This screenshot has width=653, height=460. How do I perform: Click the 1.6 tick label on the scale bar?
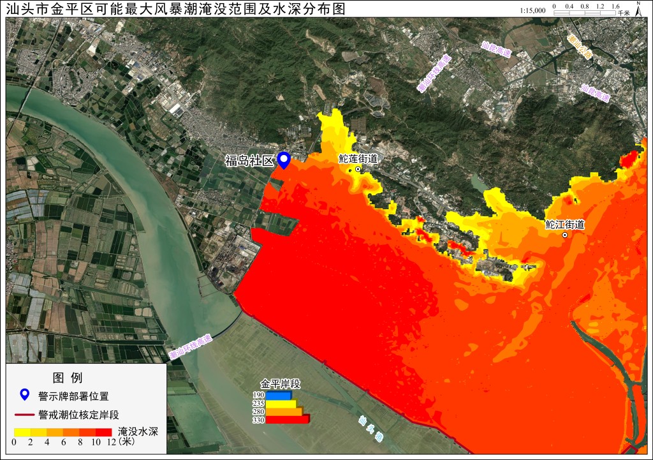(x=615, y=6)
